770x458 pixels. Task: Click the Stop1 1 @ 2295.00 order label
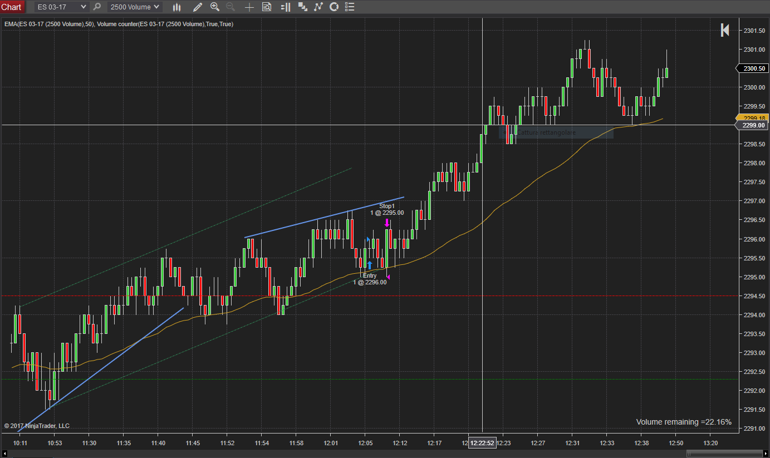tap(387, 209)
